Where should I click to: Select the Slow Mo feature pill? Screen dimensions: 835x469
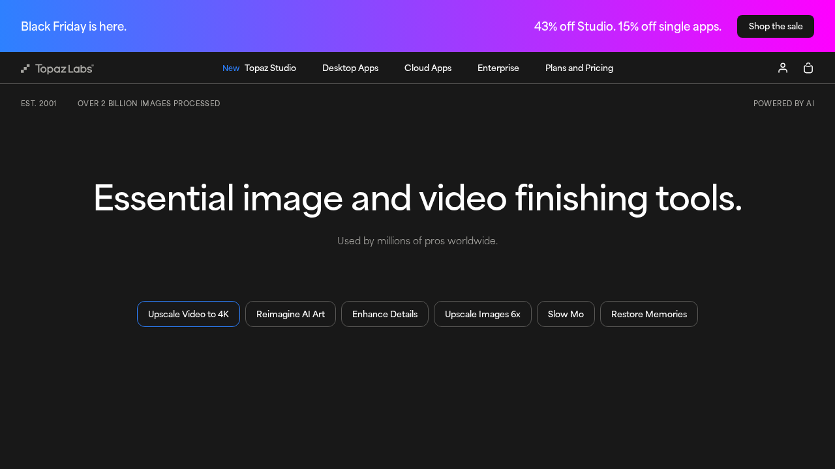point(566,314)
